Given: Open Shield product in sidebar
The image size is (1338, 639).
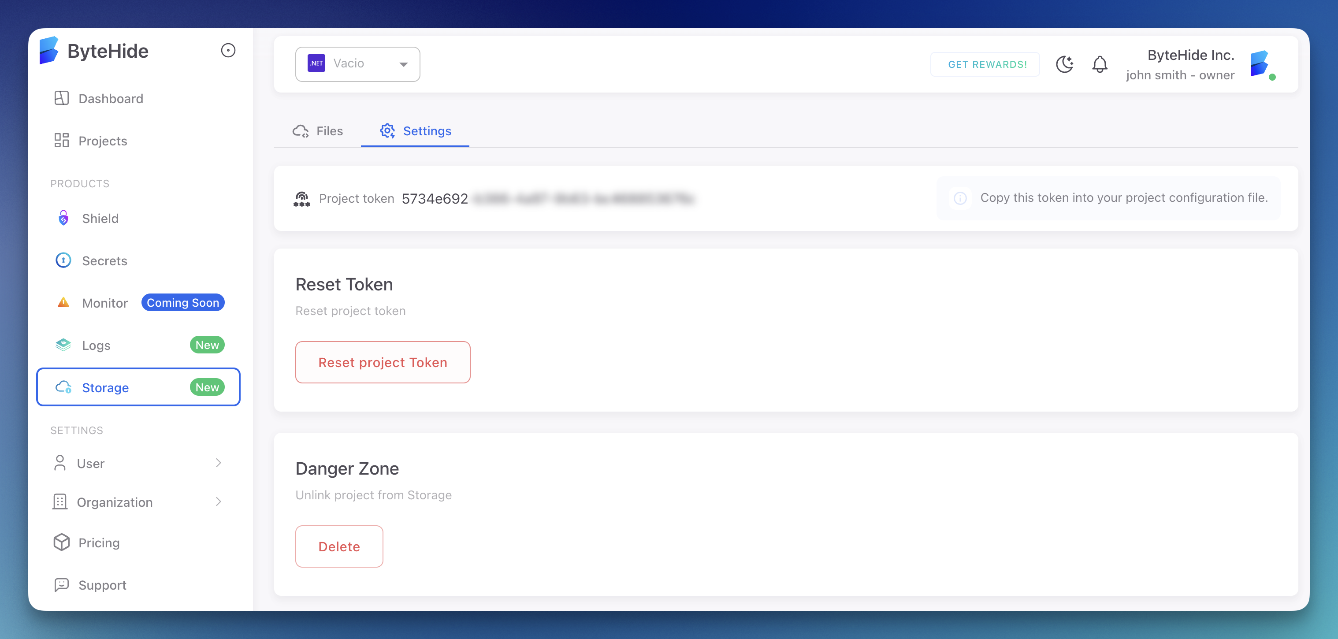Looking at the screenshot, I should 100,218.
